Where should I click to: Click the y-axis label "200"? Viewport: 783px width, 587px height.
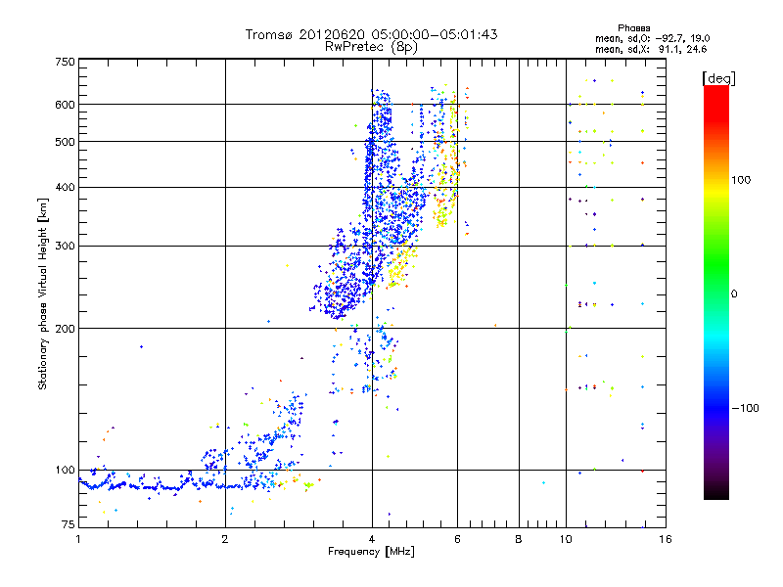[65, 329]
